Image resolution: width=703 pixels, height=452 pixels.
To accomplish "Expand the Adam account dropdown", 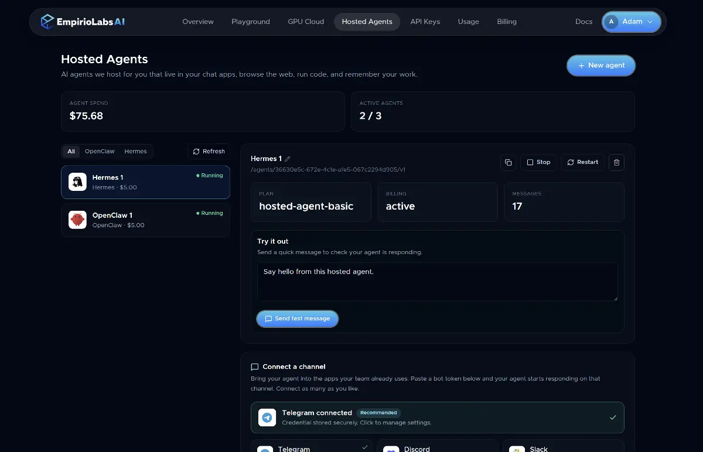I will (x=632, y=22).
